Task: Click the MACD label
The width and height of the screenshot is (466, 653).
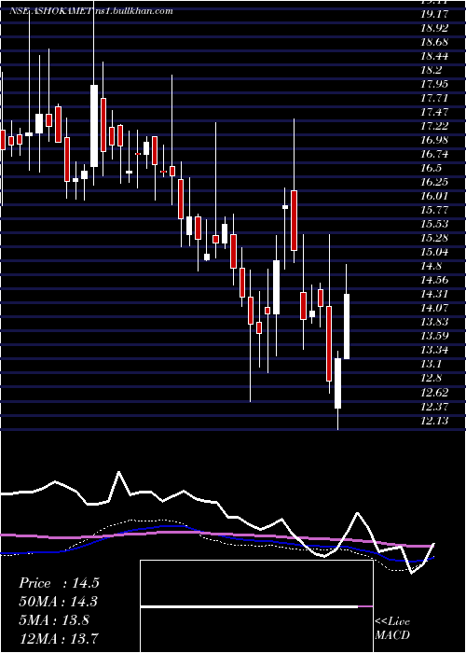Action: pos(392,635)
